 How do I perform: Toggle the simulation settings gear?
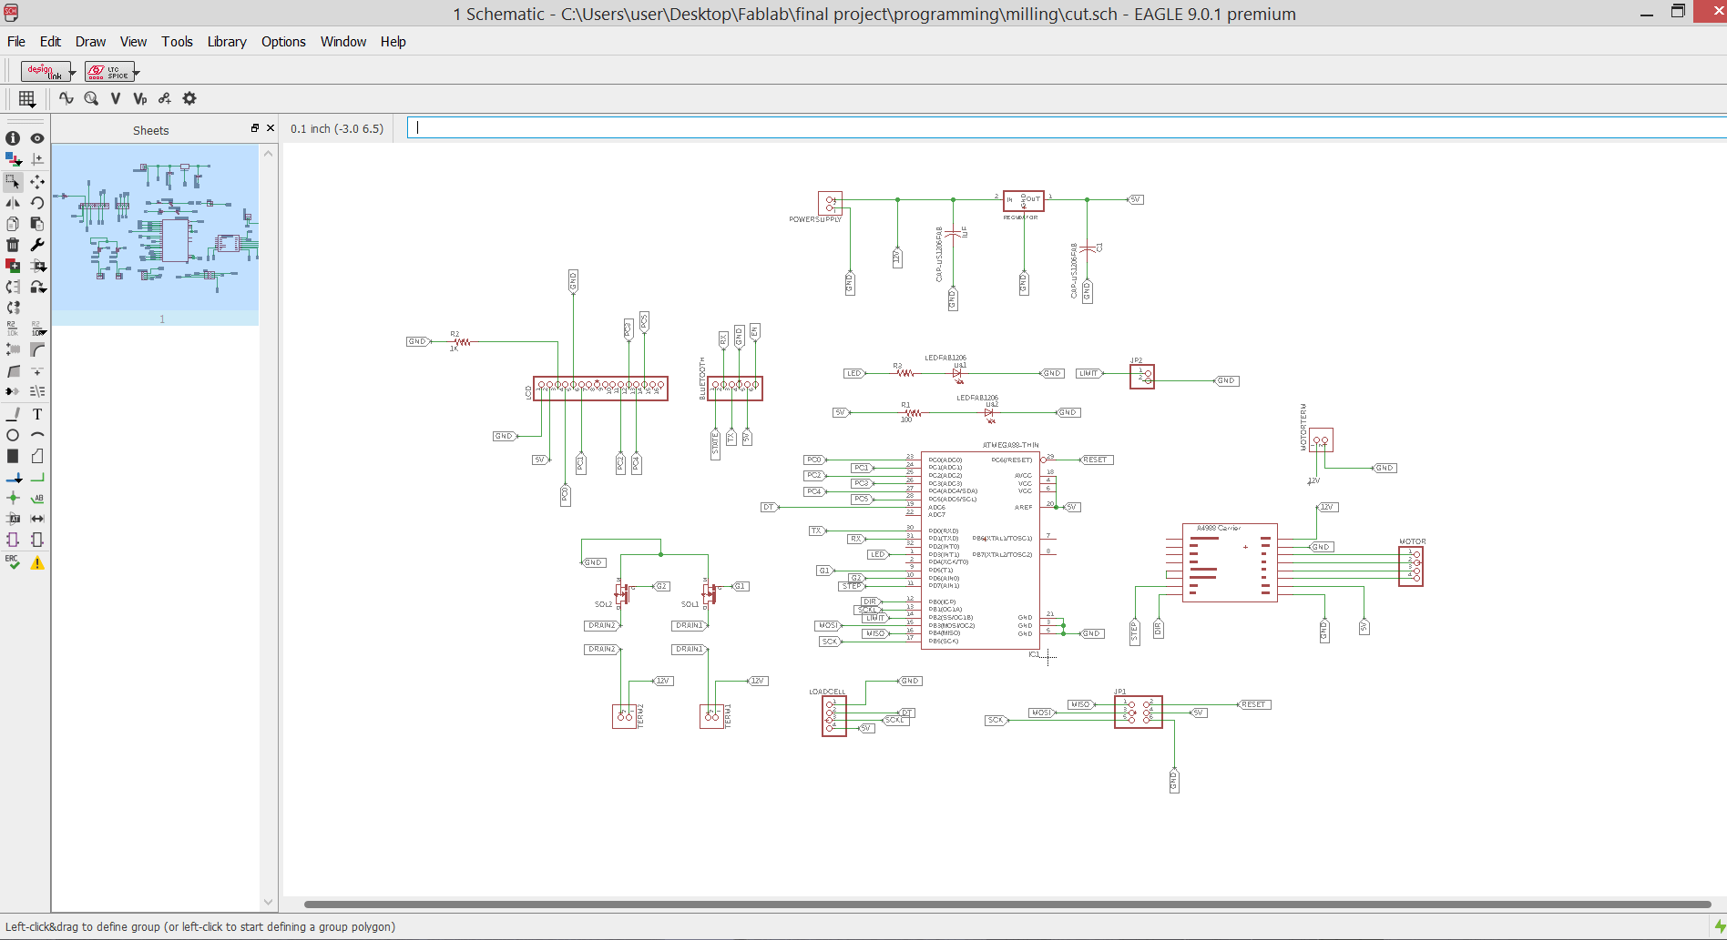189,98
